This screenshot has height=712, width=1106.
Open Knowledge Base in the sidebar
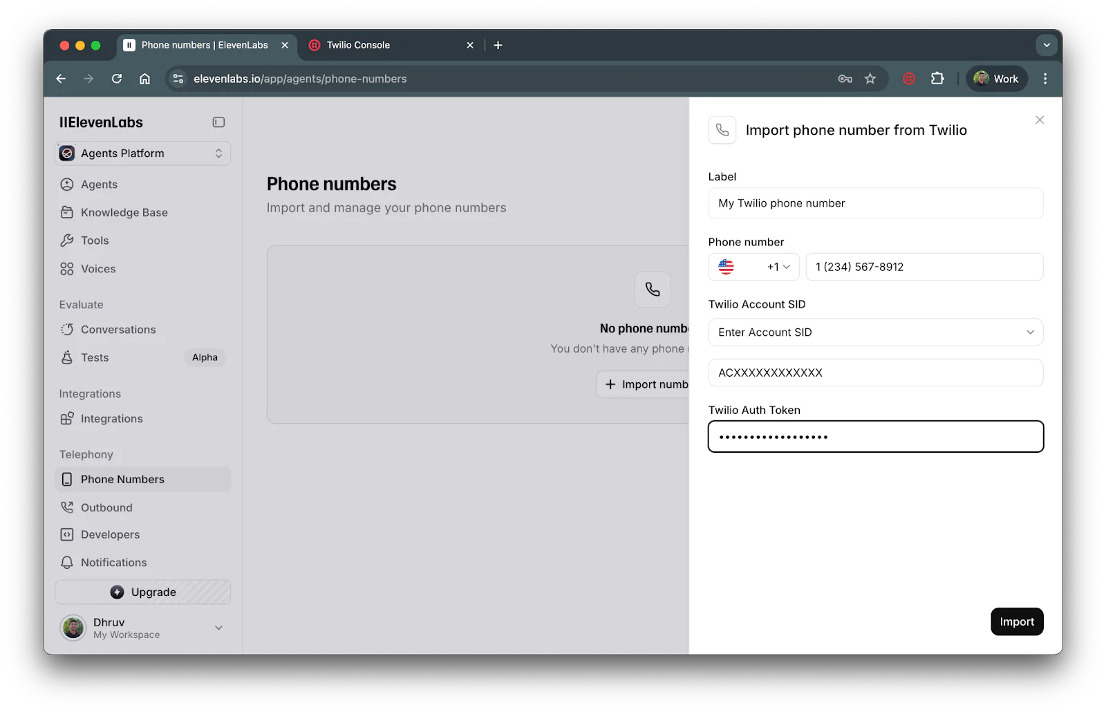[x=124, y=212]
